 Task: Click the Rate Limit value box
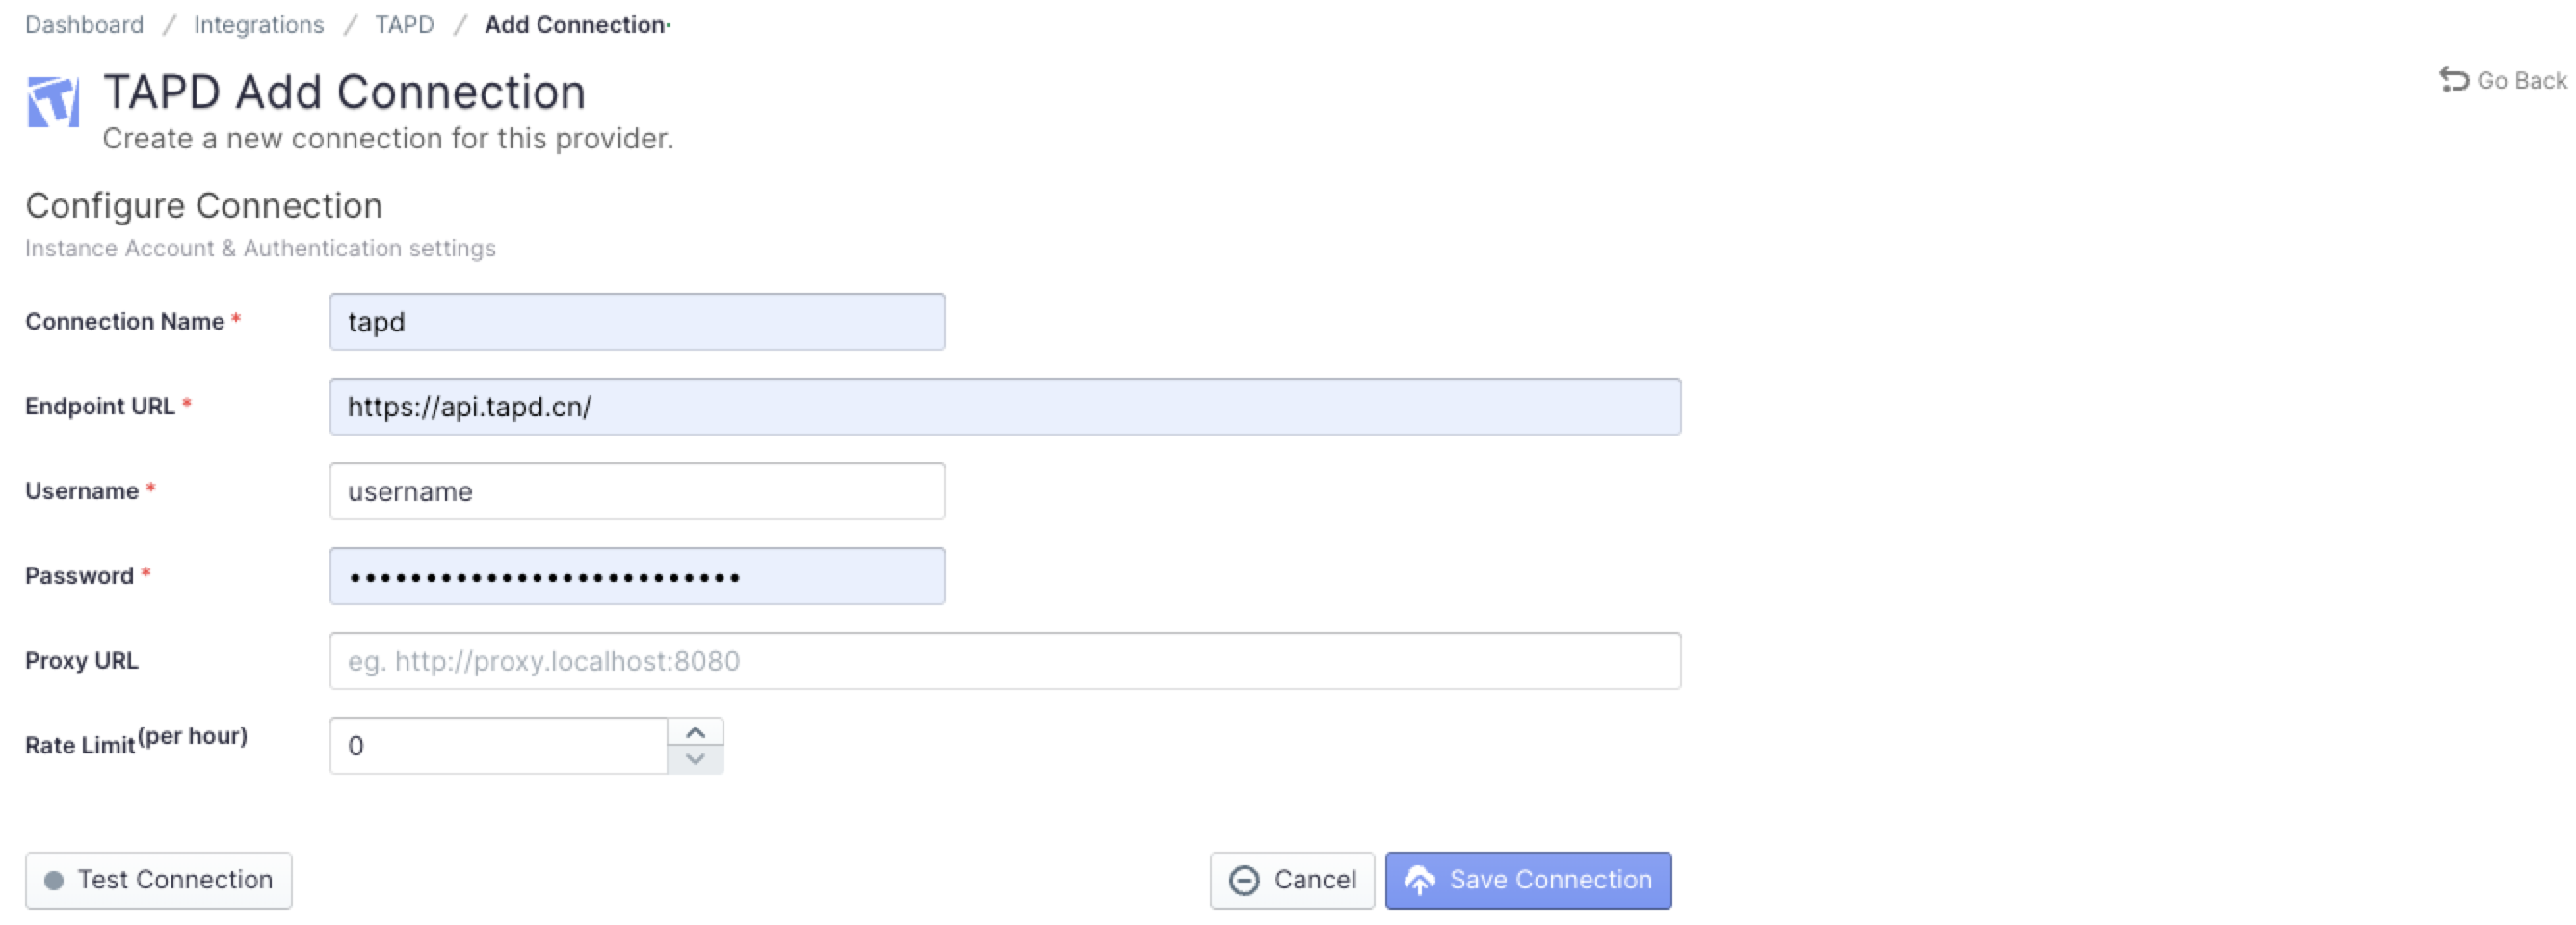pyautogui.click(x=497, y=745)
